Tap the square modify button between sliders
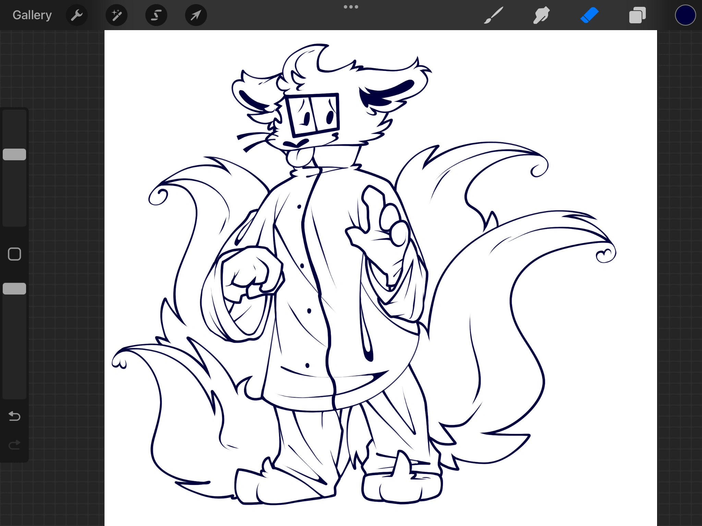Viewport: 702px width, 526px height. point(14,254)
